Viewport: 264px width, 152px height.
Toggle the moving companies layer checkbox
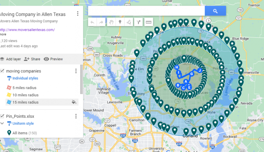(x=2, y=71)
